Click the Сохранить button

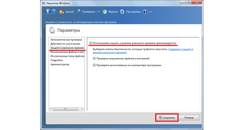click(167, 118)
